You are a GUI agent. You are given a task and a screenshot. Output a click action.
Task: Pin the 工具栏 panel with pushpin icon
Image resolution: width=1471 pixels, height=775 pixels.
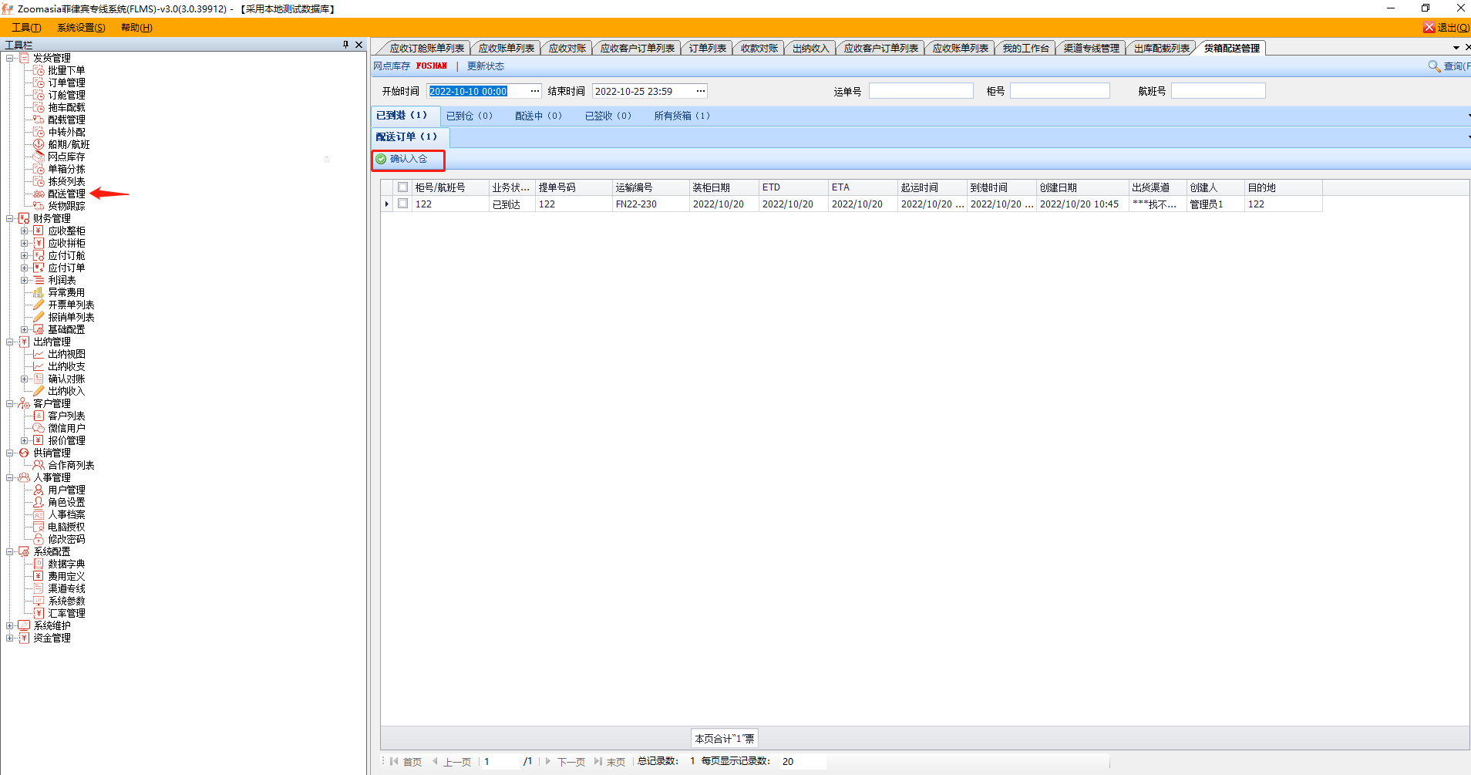[x=345, y=45]
